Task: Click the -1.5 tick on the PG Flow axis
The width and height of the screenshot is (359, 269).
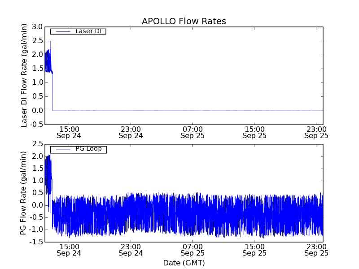Action: [36, 242]
